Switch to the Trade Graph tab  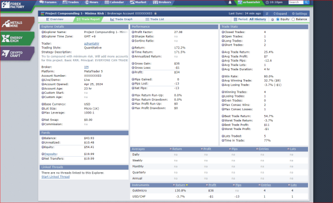[x=121, y=19]
